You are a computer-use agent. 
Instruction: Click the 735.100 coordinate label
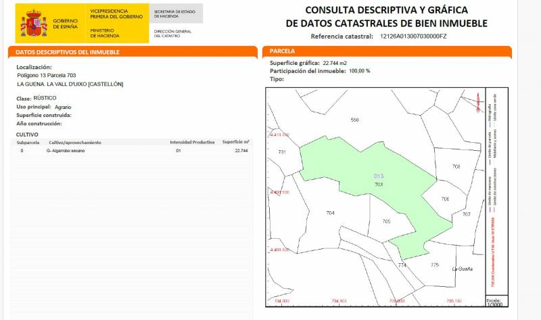[454, 301]
